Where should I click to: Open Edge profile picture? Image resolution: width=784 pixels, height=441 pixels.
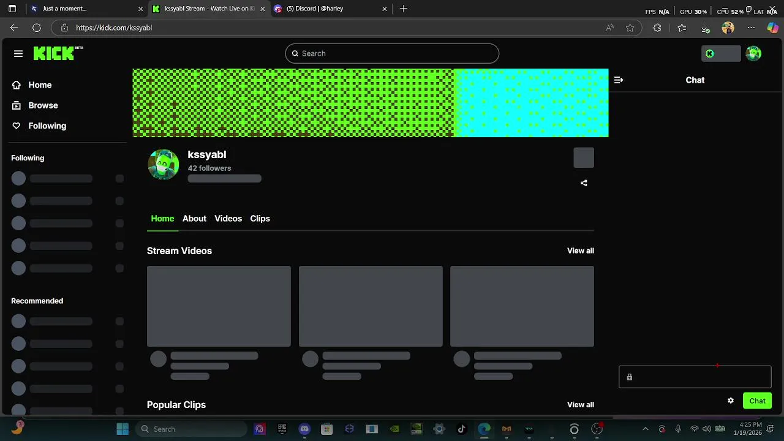point(728,28)
